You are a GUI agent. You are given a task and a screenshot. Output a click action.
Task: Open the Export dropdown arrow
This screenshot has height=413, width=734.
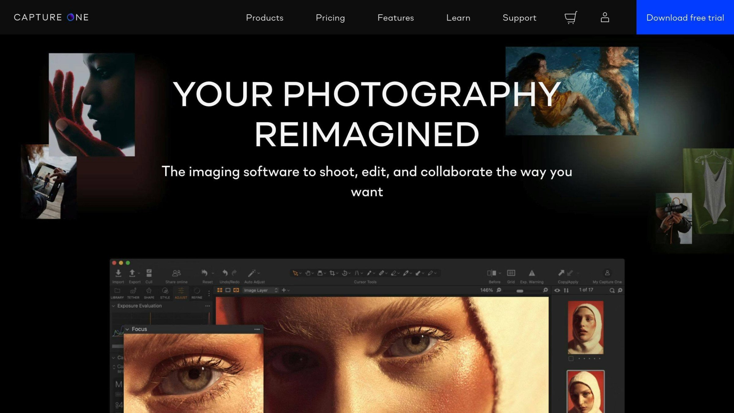(x=139, y=273)
